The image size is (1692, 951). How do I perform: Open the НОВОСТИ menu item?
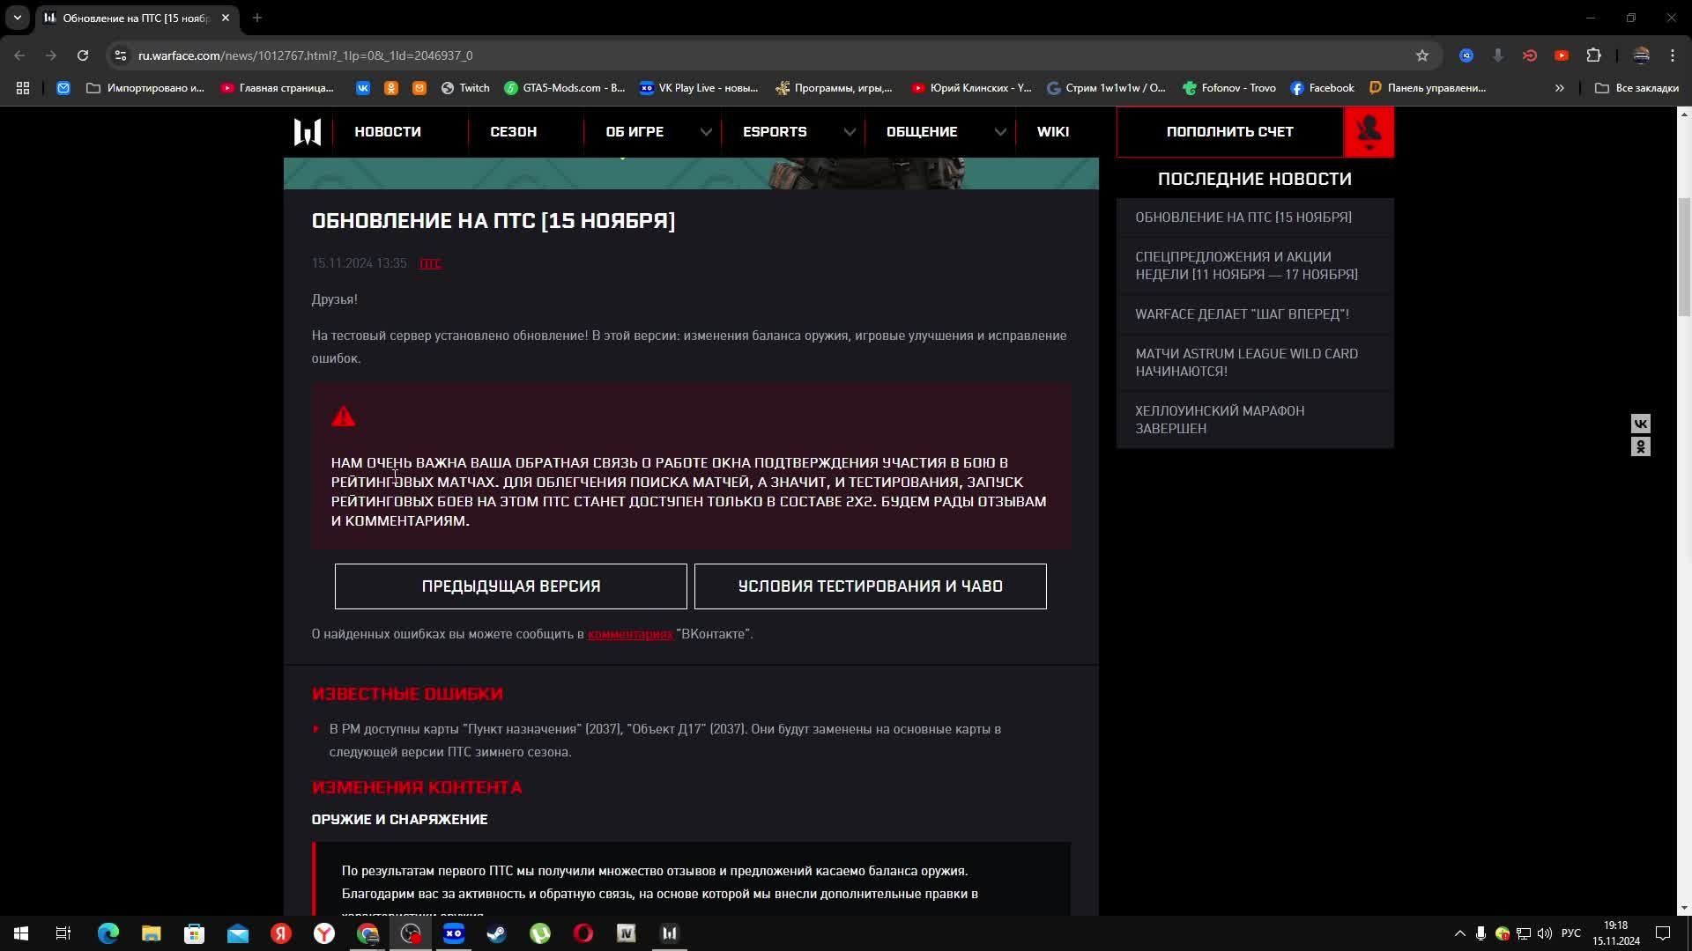tap(388, 132)
